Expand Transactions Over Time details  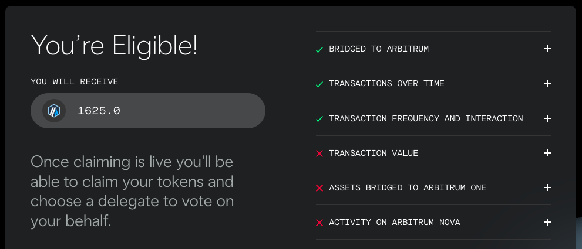pyautogui.click(x=547, y=83)
